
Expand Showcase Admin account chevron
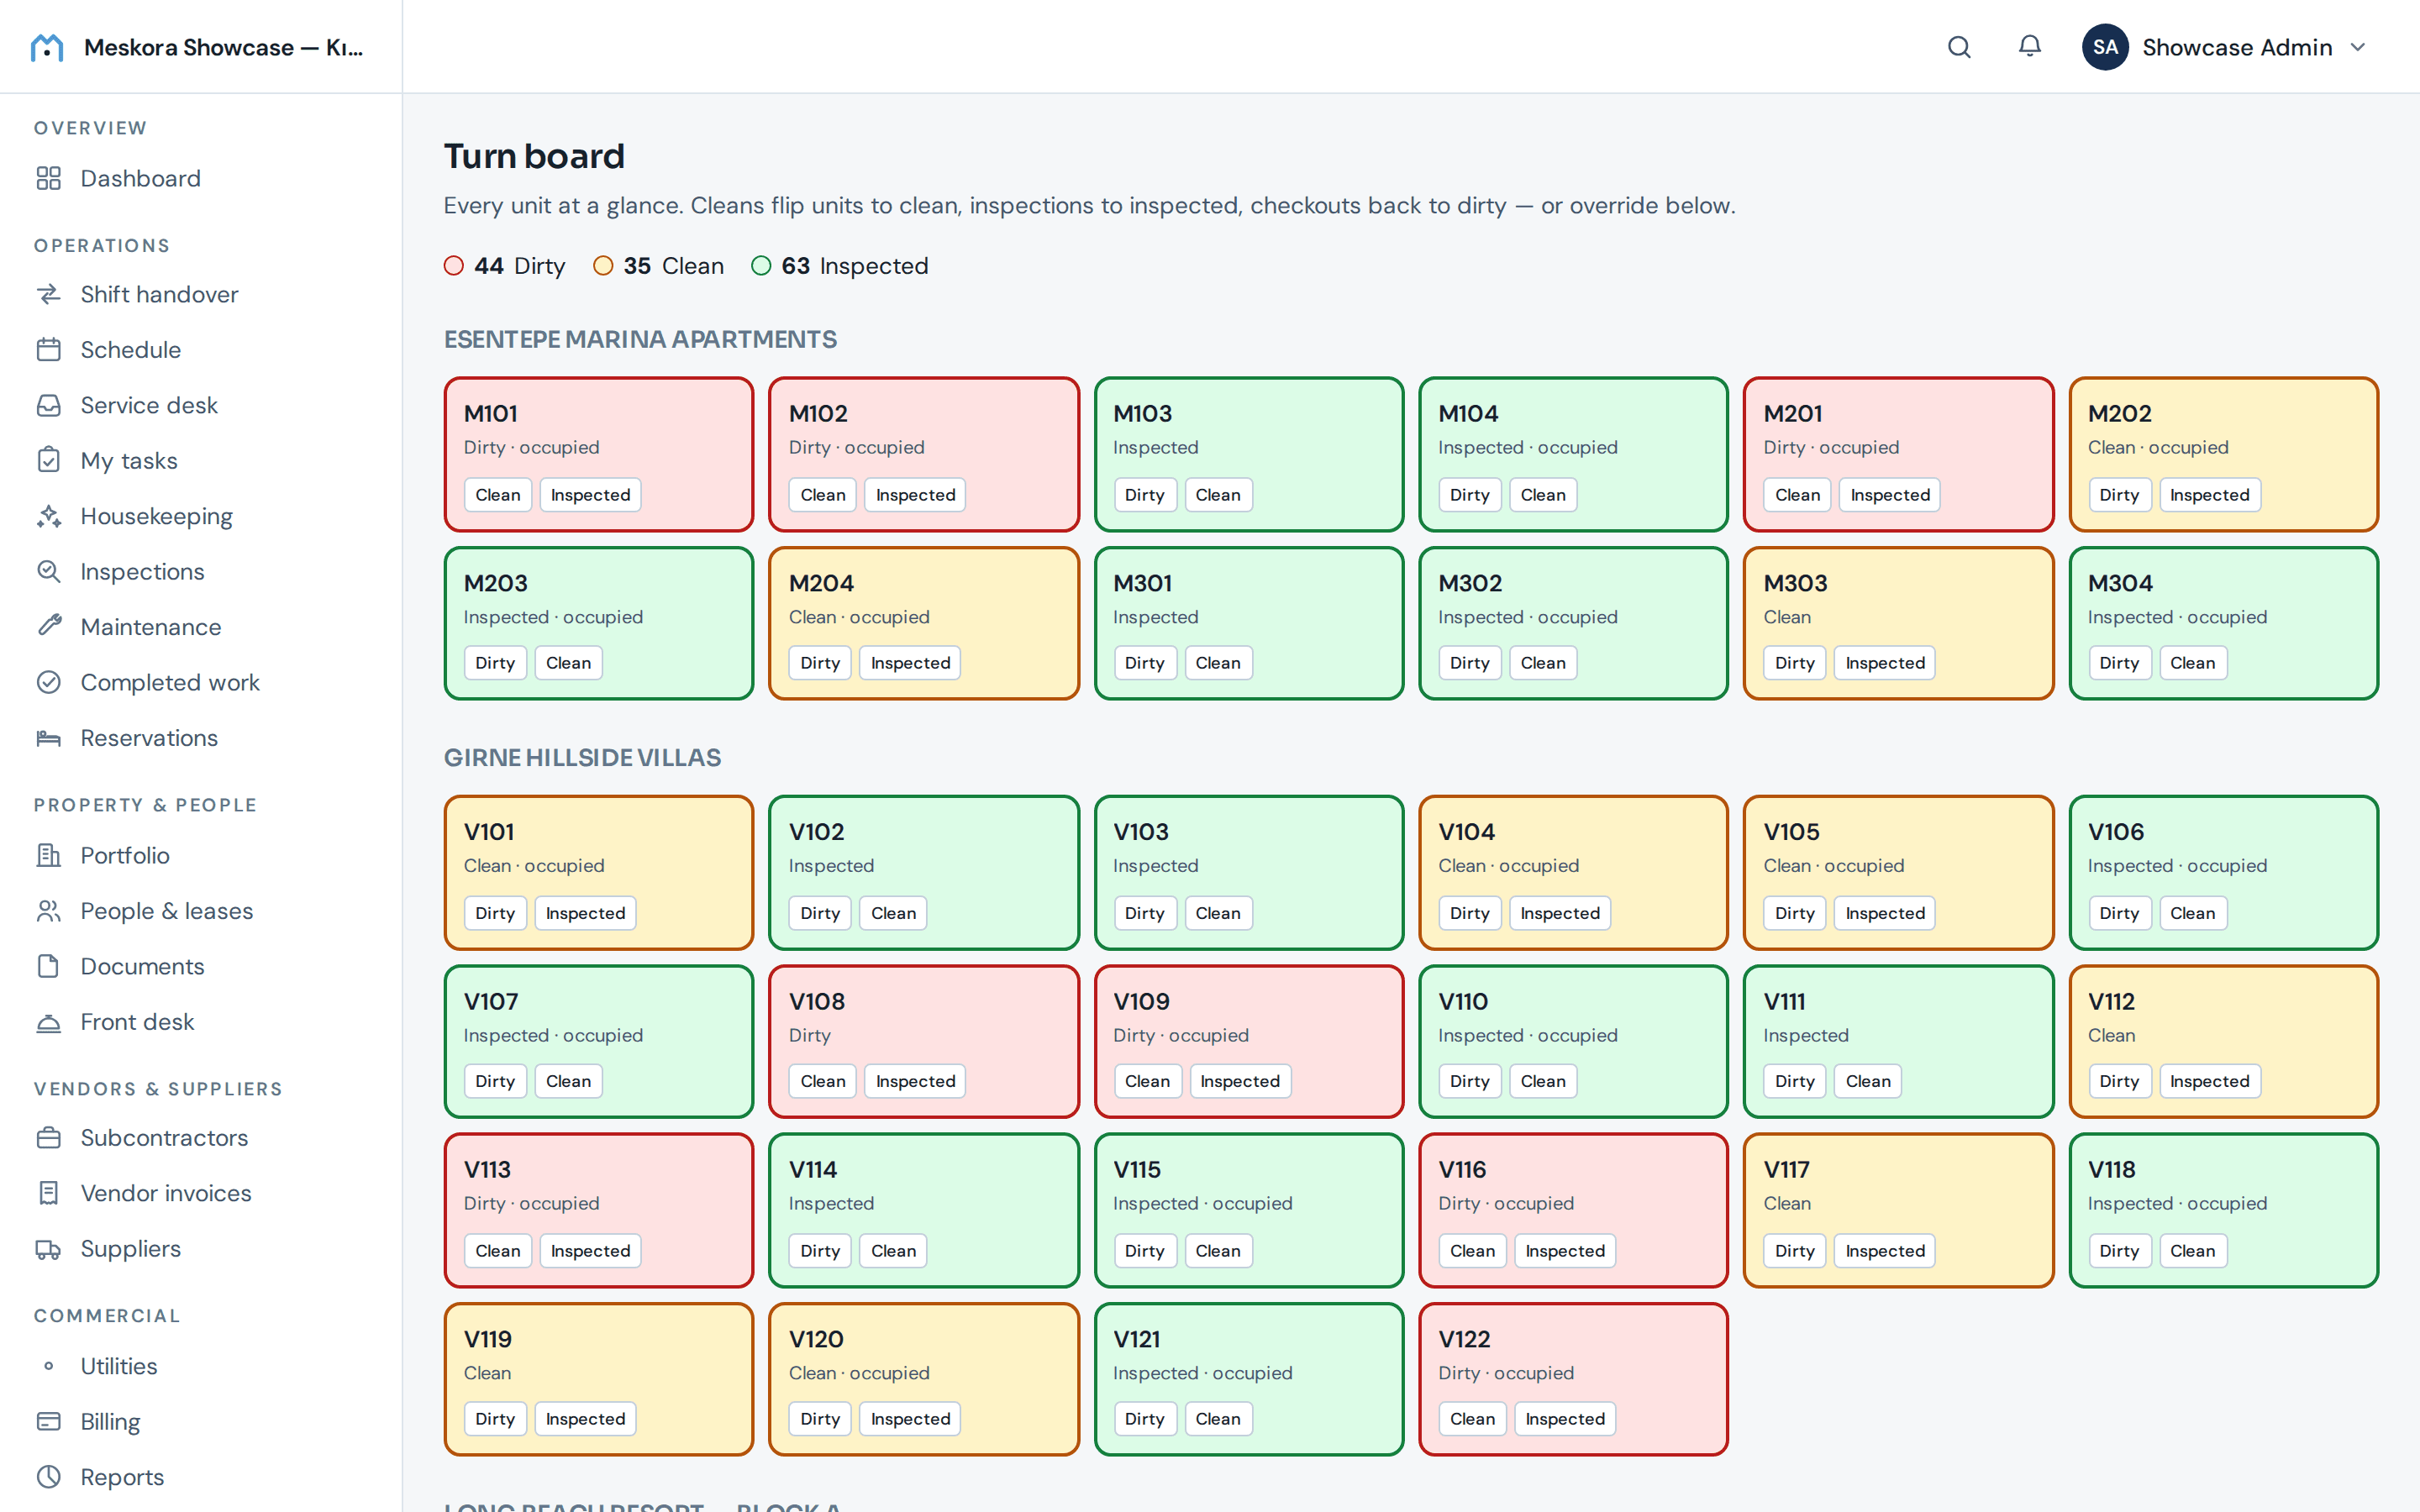[x=2358, y=47]
